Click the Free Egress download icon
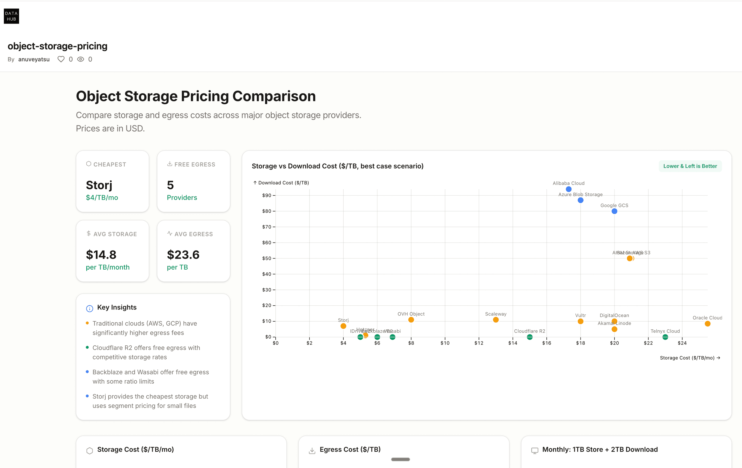742x468 pixels. (x=170, y=164)
